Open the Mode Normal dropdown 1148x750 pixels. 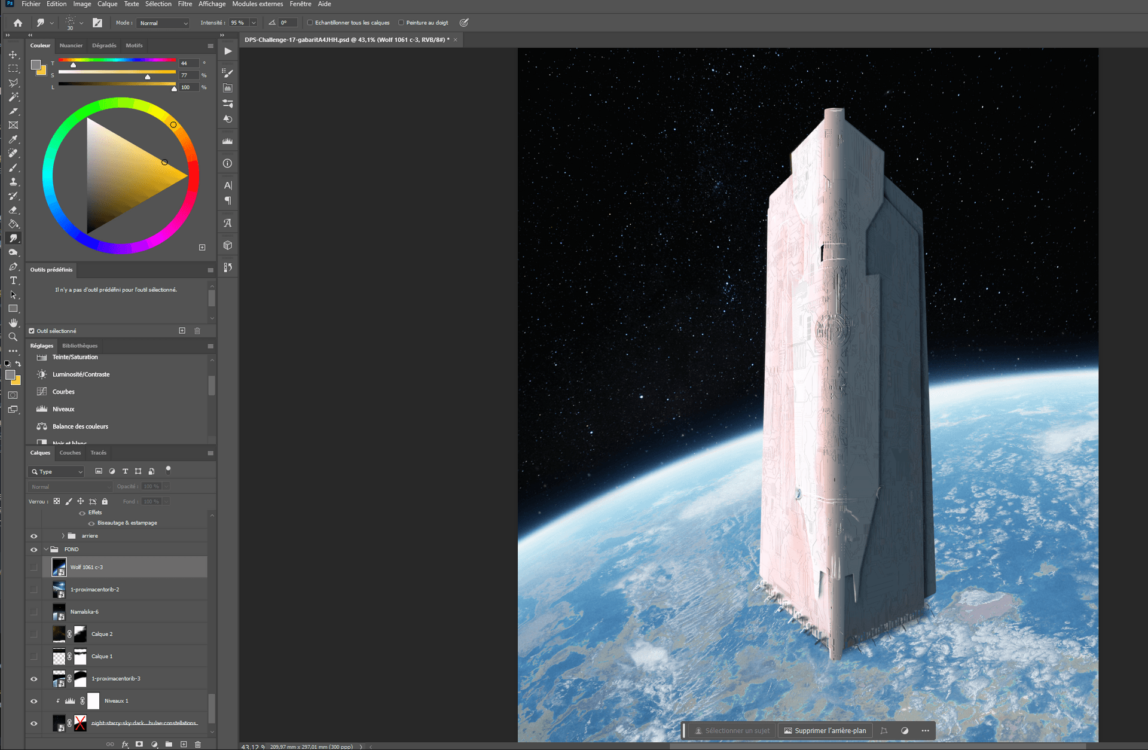click(x=163, y=23)
